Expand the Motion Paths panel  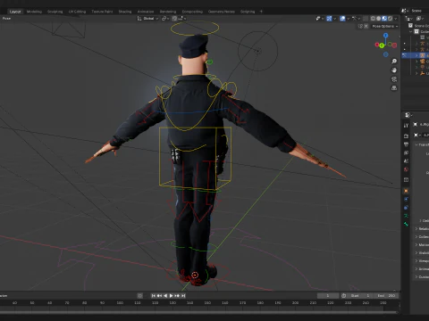pos(416,244)
